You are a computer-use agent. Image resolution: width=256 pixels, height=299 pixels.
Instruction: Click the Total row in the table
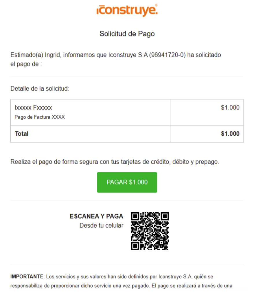point(87,134)
